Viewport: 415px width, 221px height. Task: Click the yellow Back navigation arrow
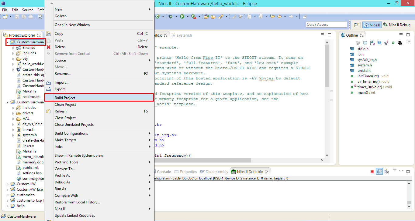(279, 16)
